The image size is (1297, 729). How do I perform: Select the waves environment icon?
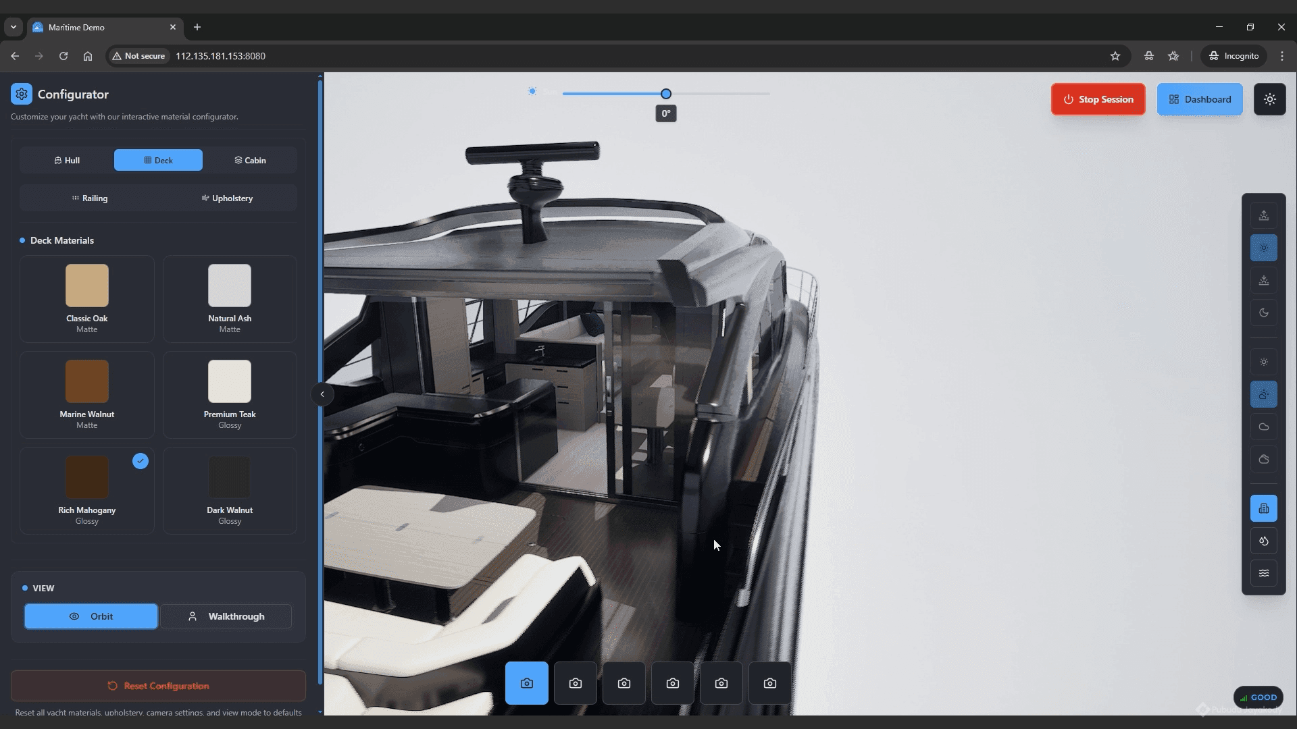(x=1263, y=573)
